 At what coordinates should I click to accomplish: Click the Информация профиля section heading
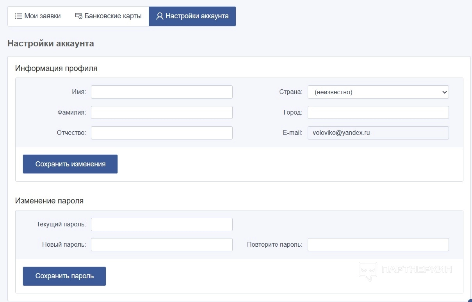tap(56, 69)
